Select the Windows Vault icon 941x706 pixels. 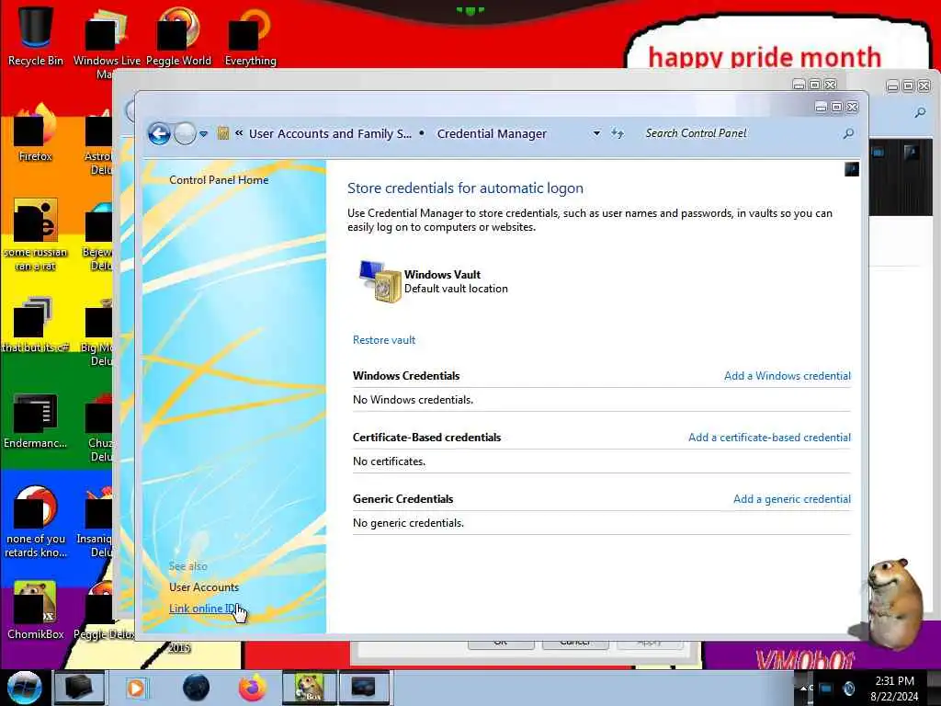point(380,281)
